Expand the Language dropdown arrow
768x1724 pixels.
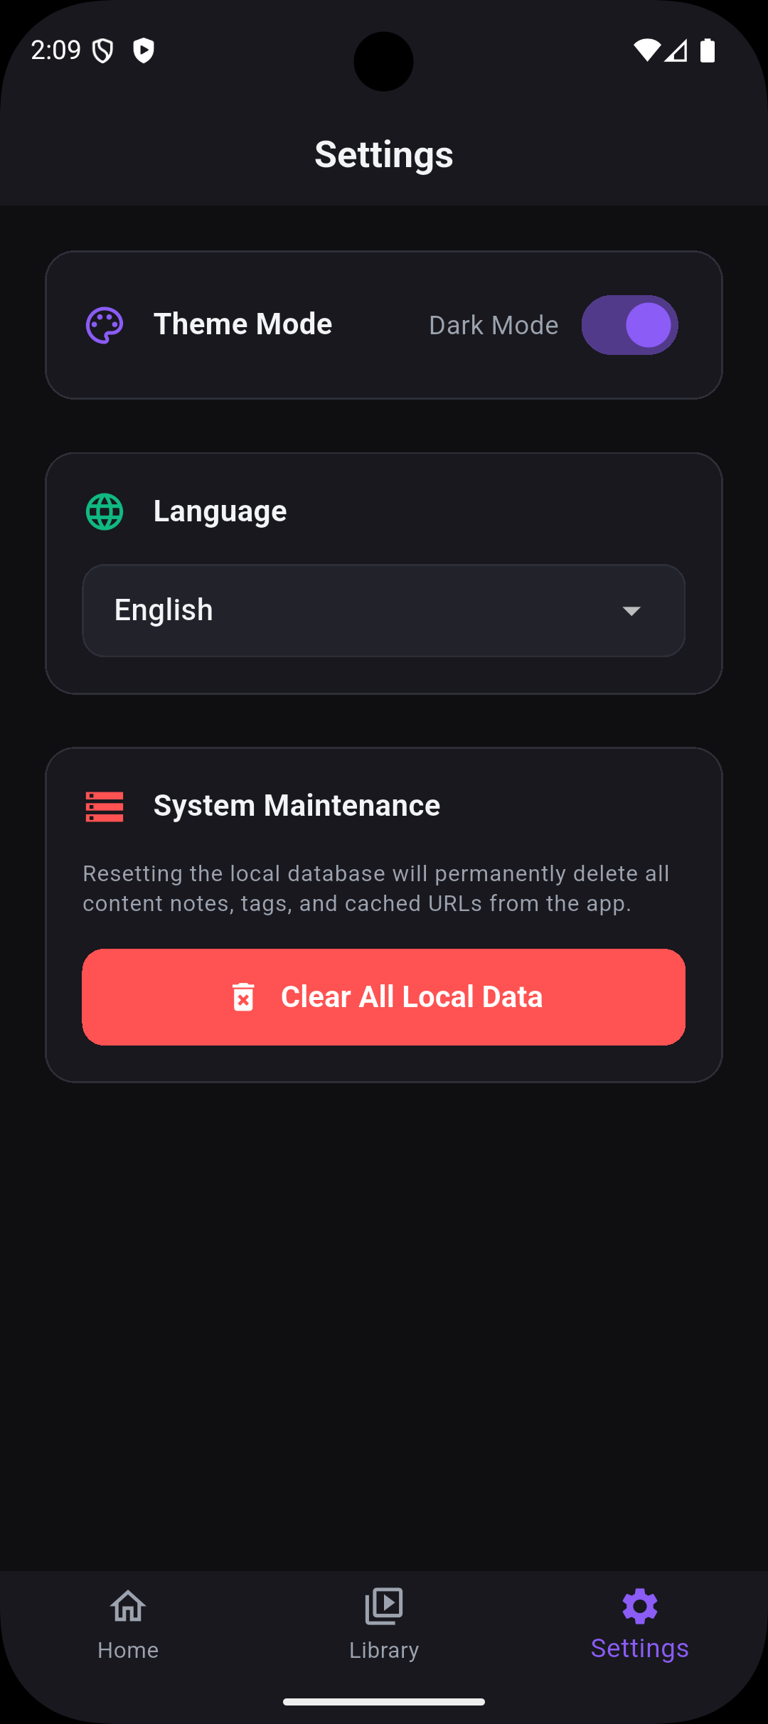click(x=631, y=611)
